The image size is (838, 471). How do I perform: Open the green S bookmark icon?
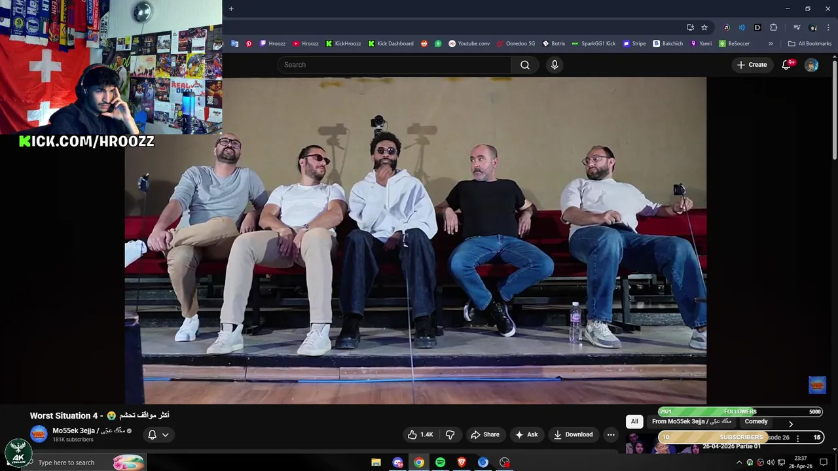[438, 44]
